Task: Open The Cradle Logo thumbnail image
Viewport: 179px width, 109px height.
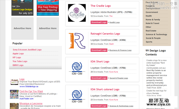Action: (x=77, y=13)
